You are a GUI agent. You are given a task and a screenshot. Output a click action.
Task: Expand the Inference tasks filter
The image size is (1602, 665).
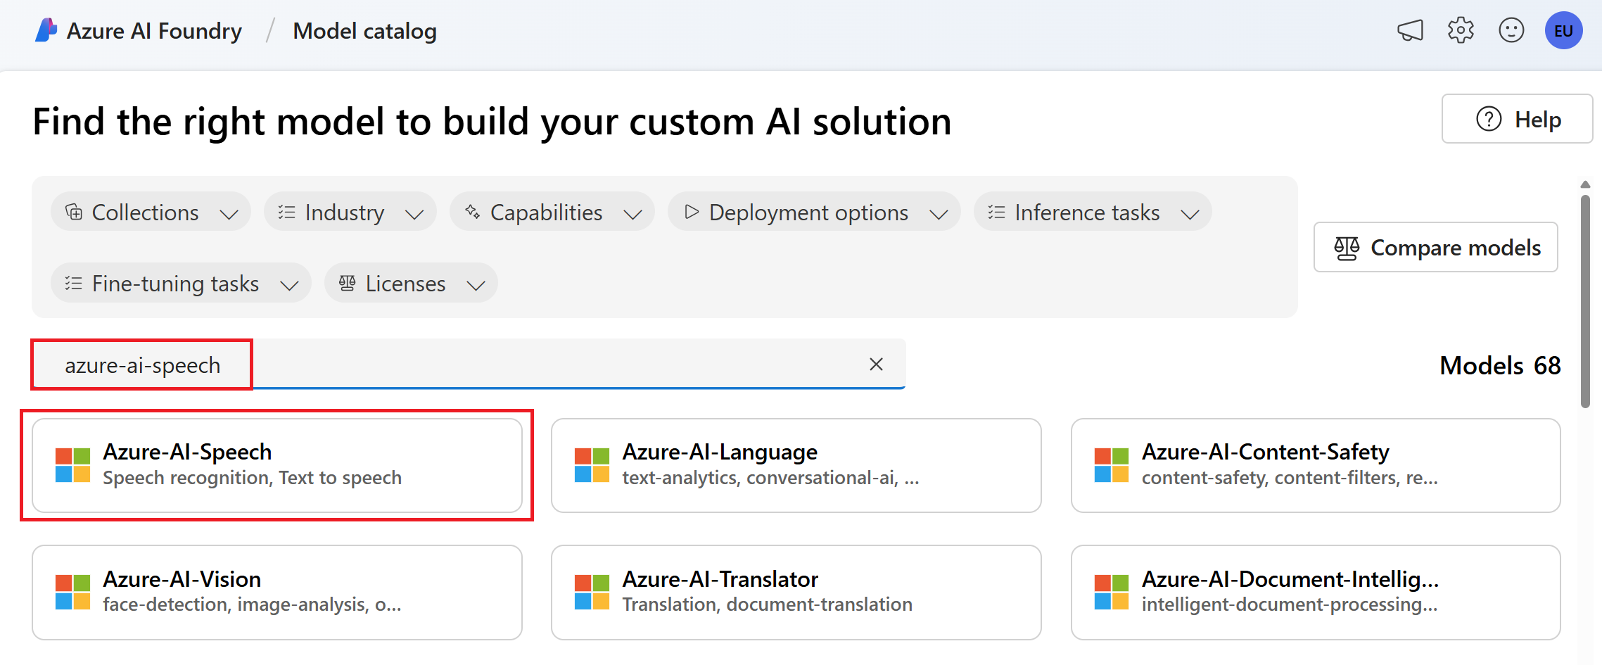coord(1092,212)
